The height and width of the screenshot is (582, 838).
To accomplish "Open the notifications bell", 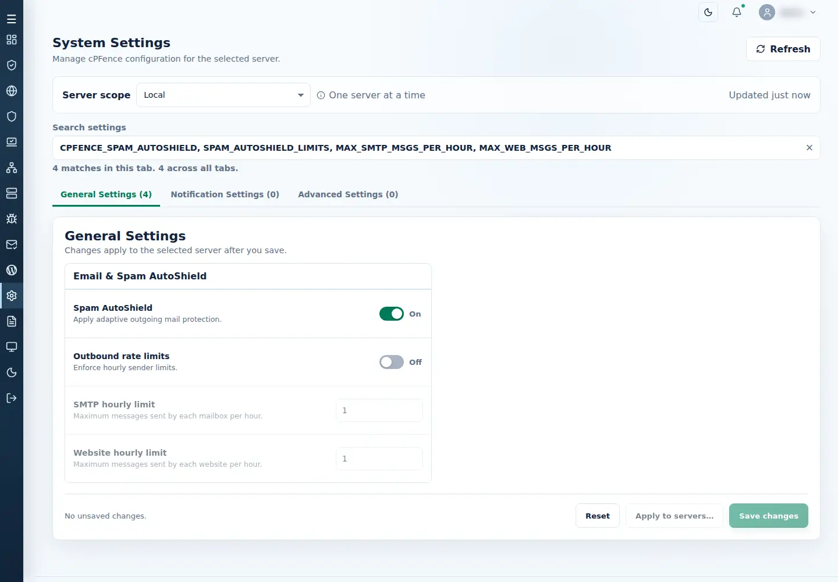I will [x=737, y=12].
